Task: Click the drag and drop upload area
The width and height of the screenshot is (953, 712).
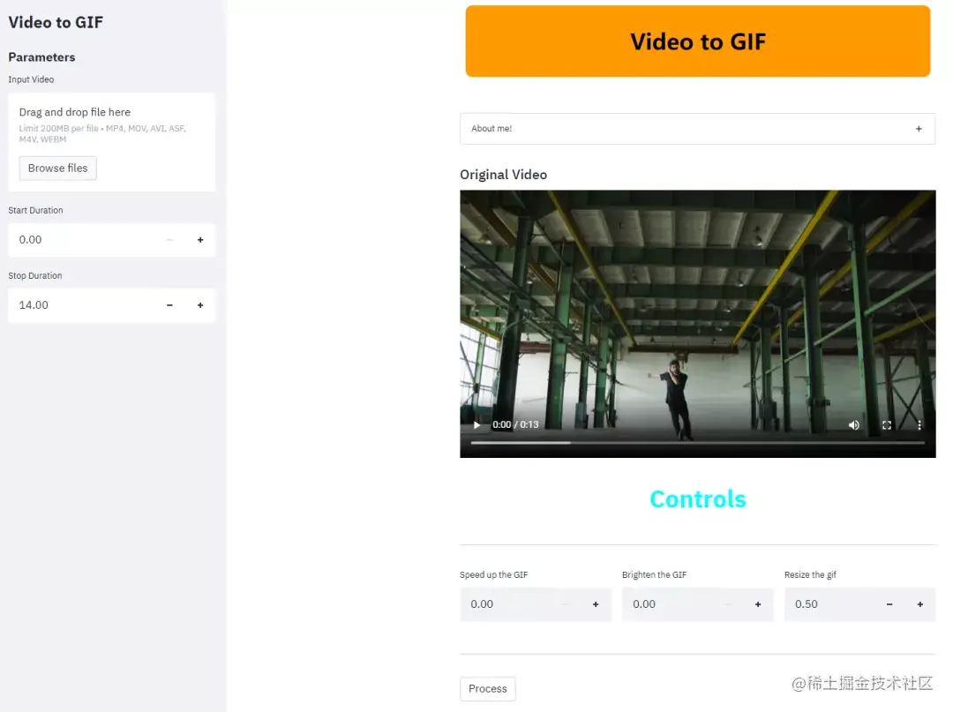Action: pos(111,141)
